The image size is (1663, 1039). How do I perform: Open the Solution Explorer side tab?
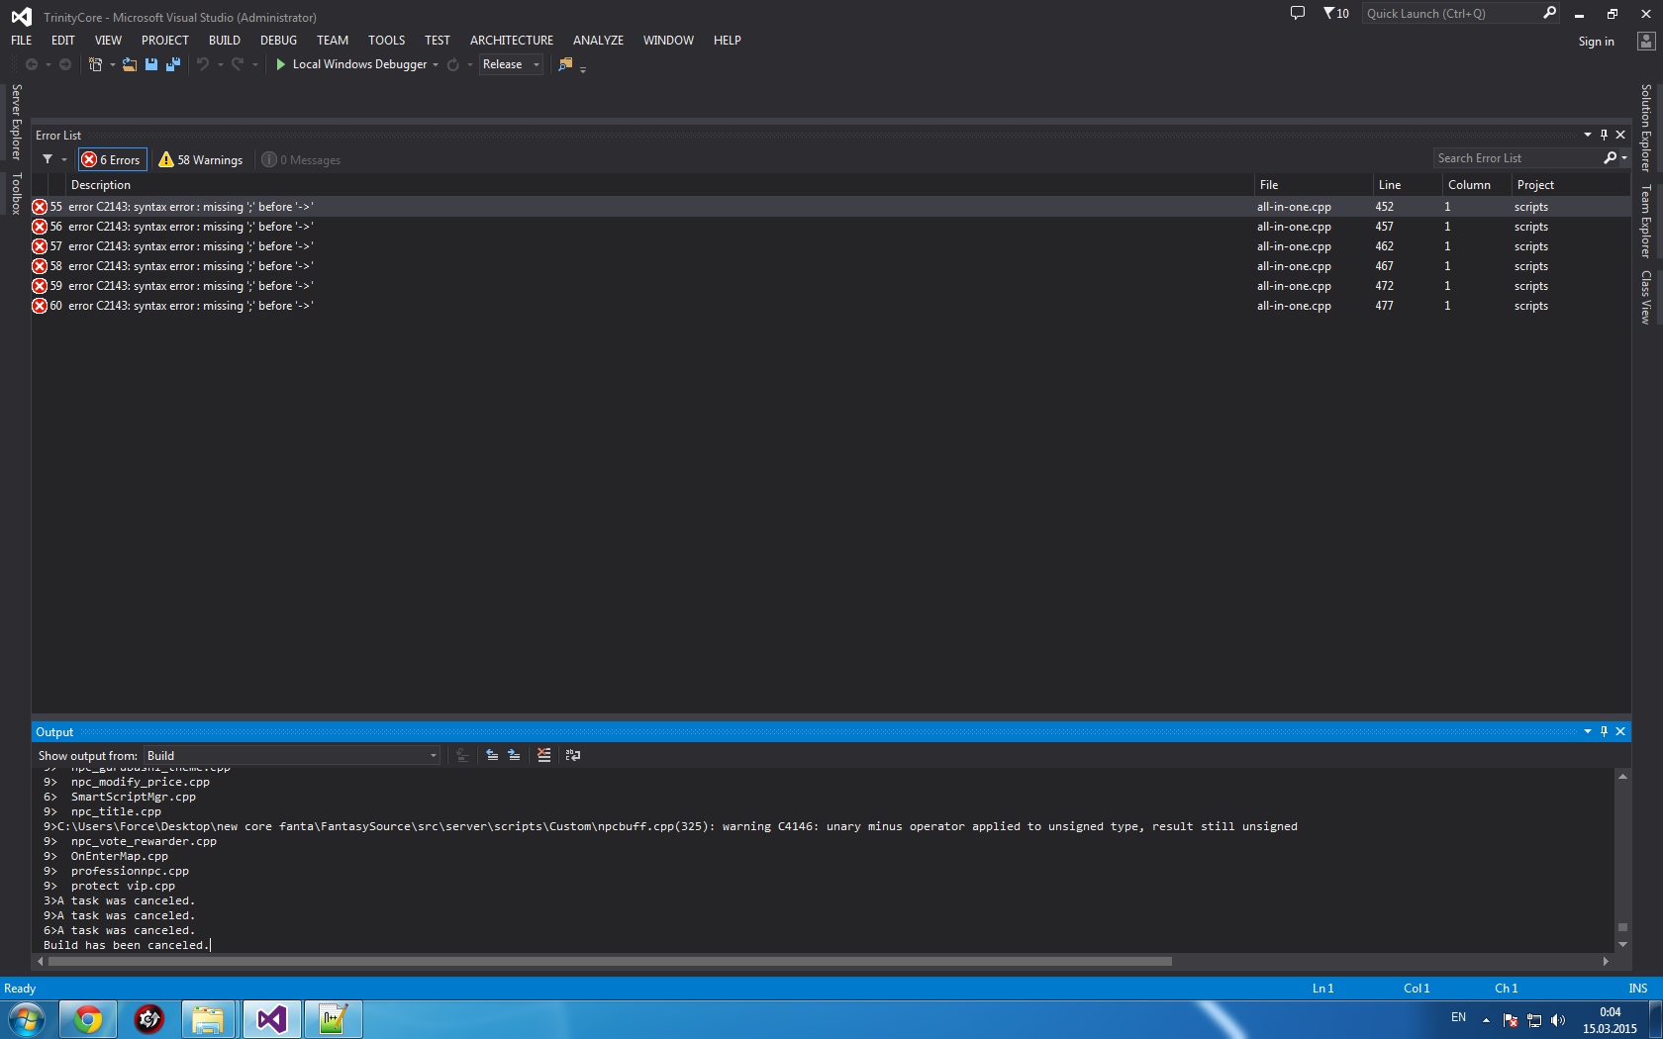[1646, 128]
